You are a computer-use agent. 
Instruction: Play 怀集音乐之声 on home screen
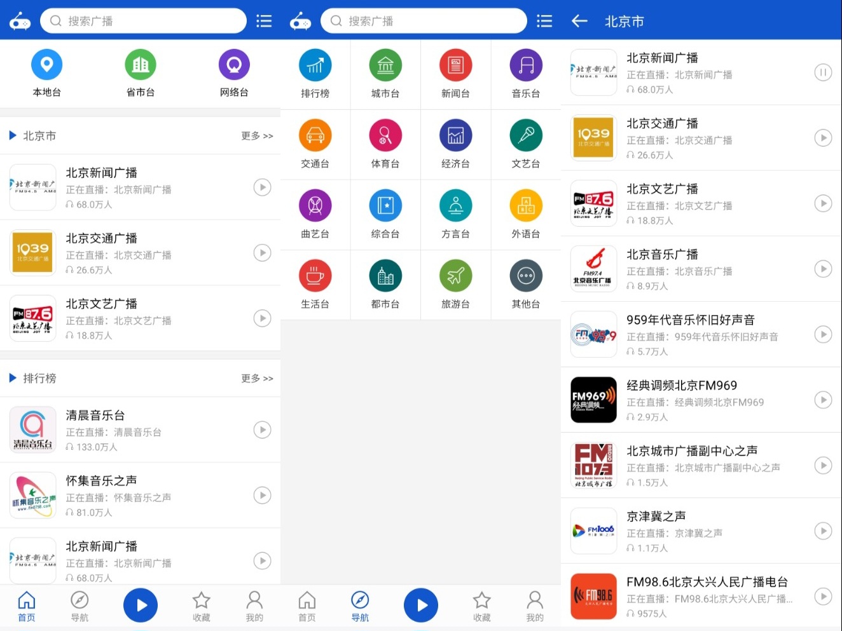[262, 495]
